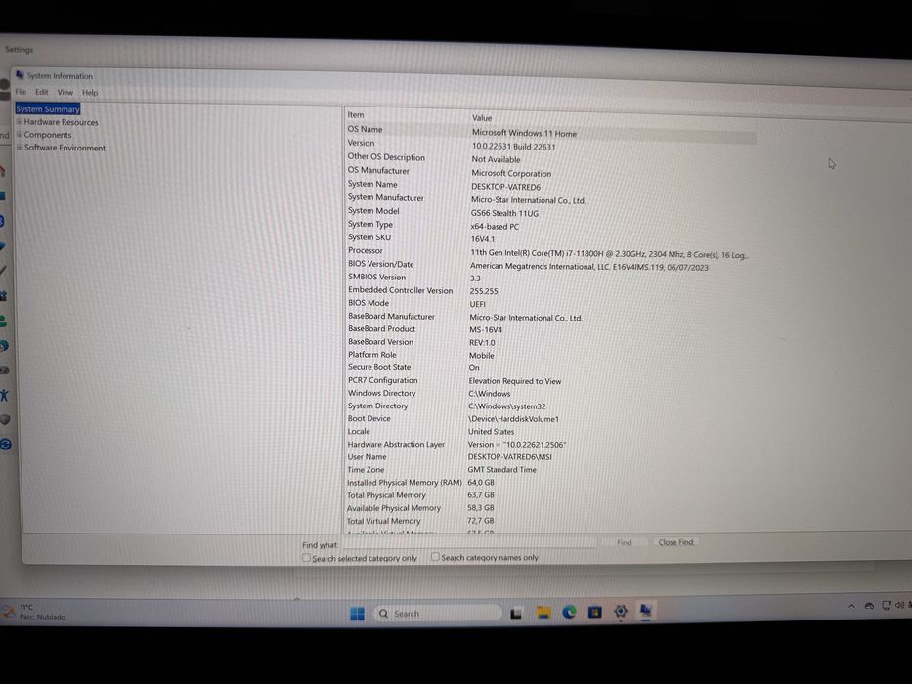
Task: Select the Components tree item
Action: (x=48, y=135)
